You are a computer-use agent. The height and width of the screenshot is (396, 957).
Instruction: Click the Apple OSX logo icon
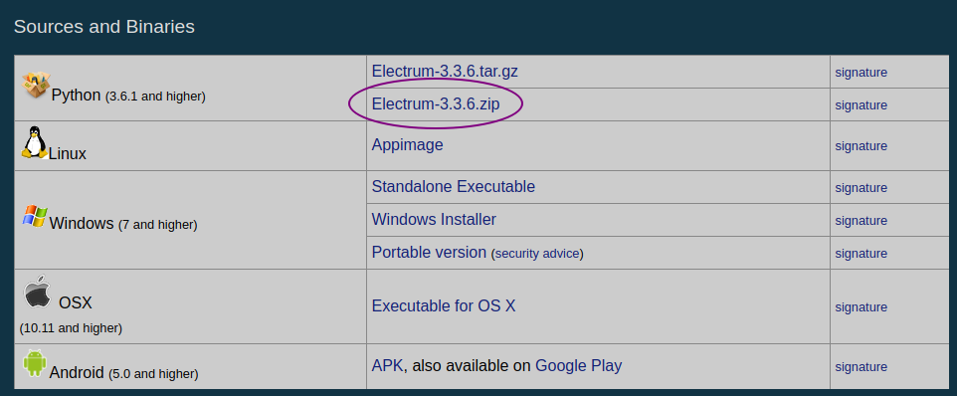[x=37, y=292]
